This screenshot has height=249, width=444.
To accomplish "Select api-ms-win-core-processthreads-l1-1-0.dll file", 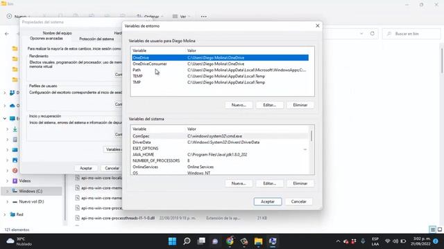I will click(118, 218).
